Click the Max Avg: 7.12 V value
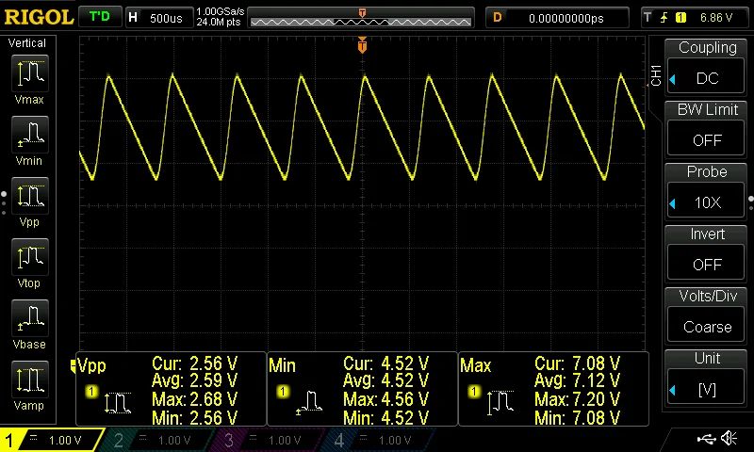Screen dimensions: 754x452 pos(578,381)
